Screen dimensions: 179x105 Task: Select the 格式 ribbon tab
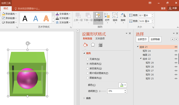point(6,9)
